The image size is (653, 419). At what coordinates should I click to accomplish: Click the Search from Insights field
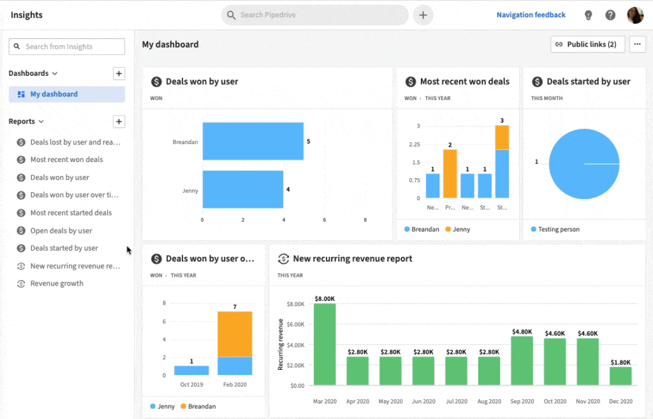click(67, 47)
